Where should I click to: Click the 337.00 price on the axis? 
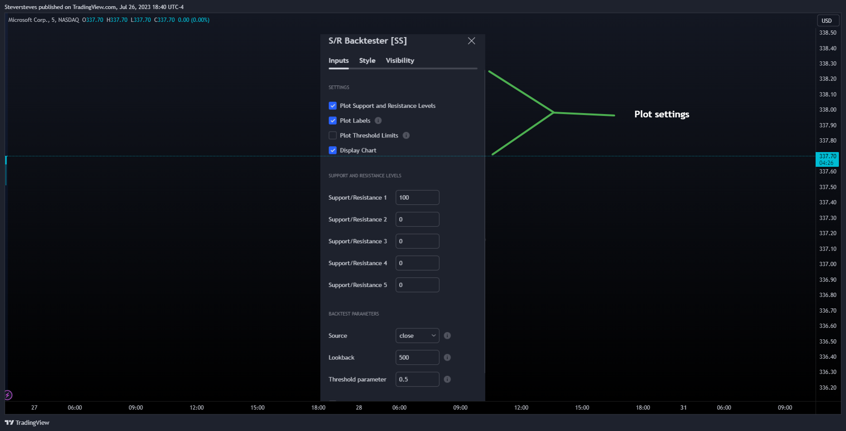[x=827, y=264]
